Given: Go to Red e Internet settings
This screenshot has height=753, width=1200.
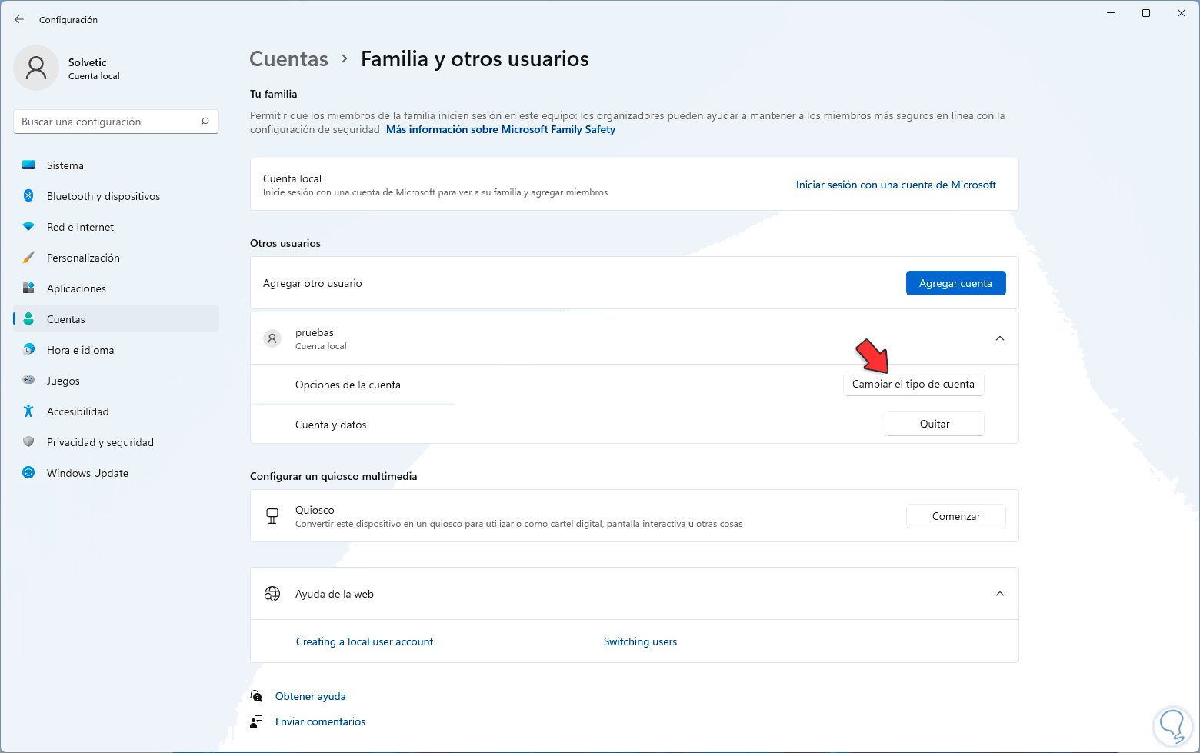Looking at the screenshot, I should click(80, 227).
